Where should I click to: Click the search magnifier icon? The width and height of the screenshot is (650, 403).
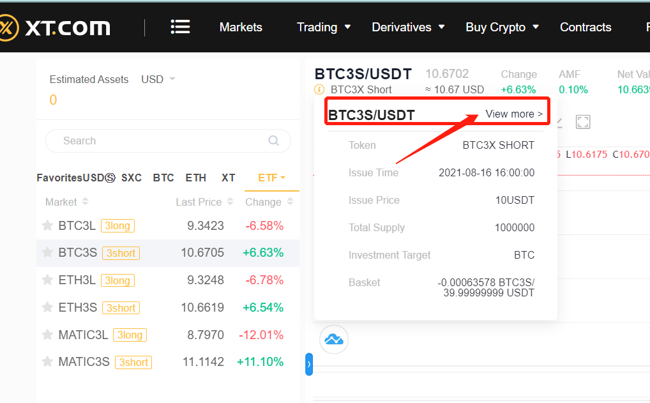tap(274, 141)
